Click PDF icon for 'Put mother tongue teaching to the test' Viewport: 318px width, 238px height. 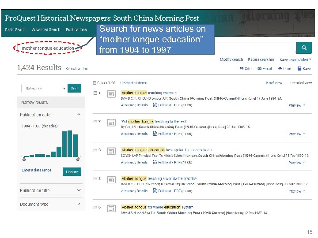(x=155, y=134)
